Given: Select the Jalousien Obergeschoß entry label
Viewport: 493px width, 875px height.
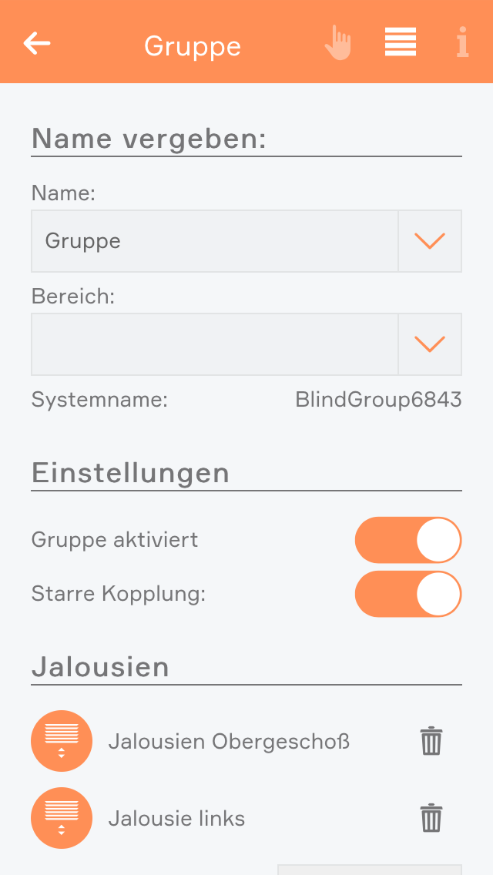Looking at the screenshot, I should click(229, 742).
